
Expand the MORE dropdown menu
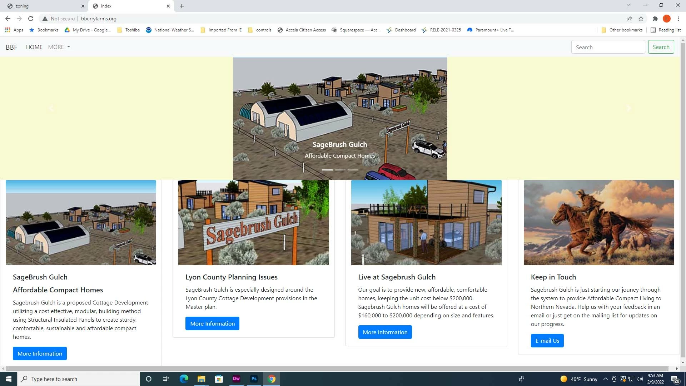point(59,47)
